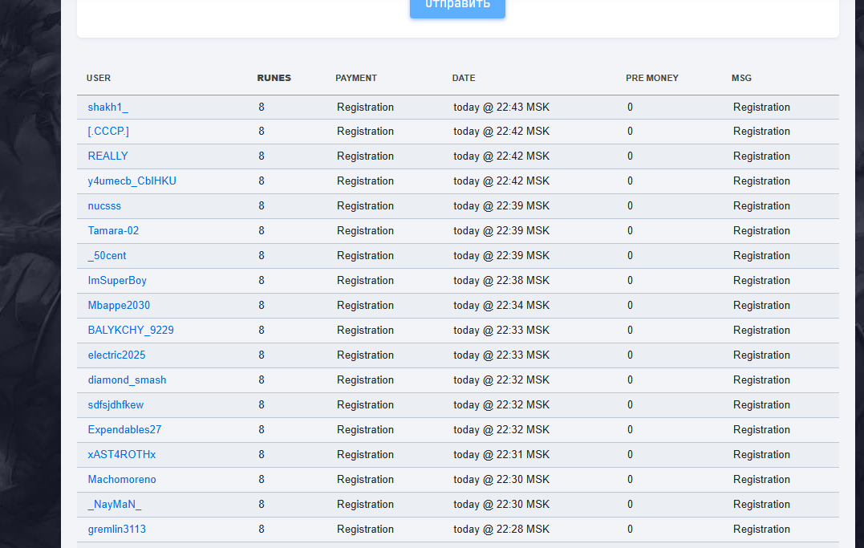Open user profile diamond_smash
The image size is (864, 548).
(x=128, y=380)
